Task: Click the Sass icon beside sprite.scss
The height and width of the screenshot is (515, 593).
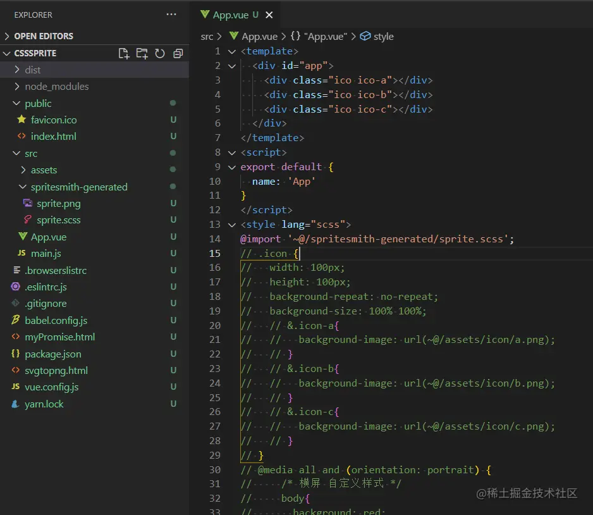Action: point(28,220)
